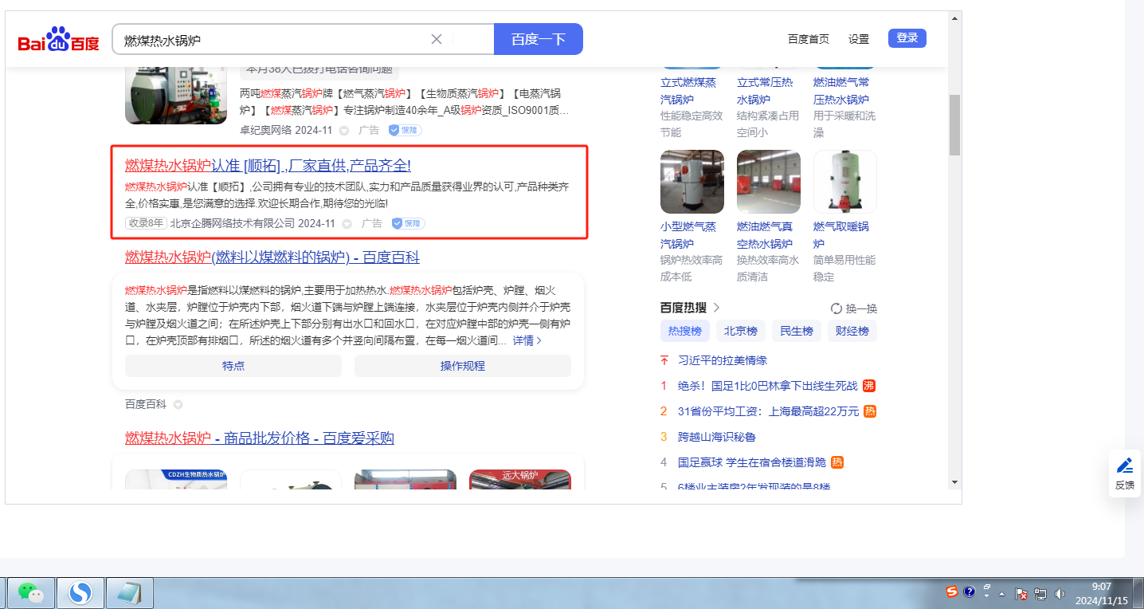Click the 小型燃气蒸汽锅炉 text link
Screen dimensions: 1144x609
(688, 235)
